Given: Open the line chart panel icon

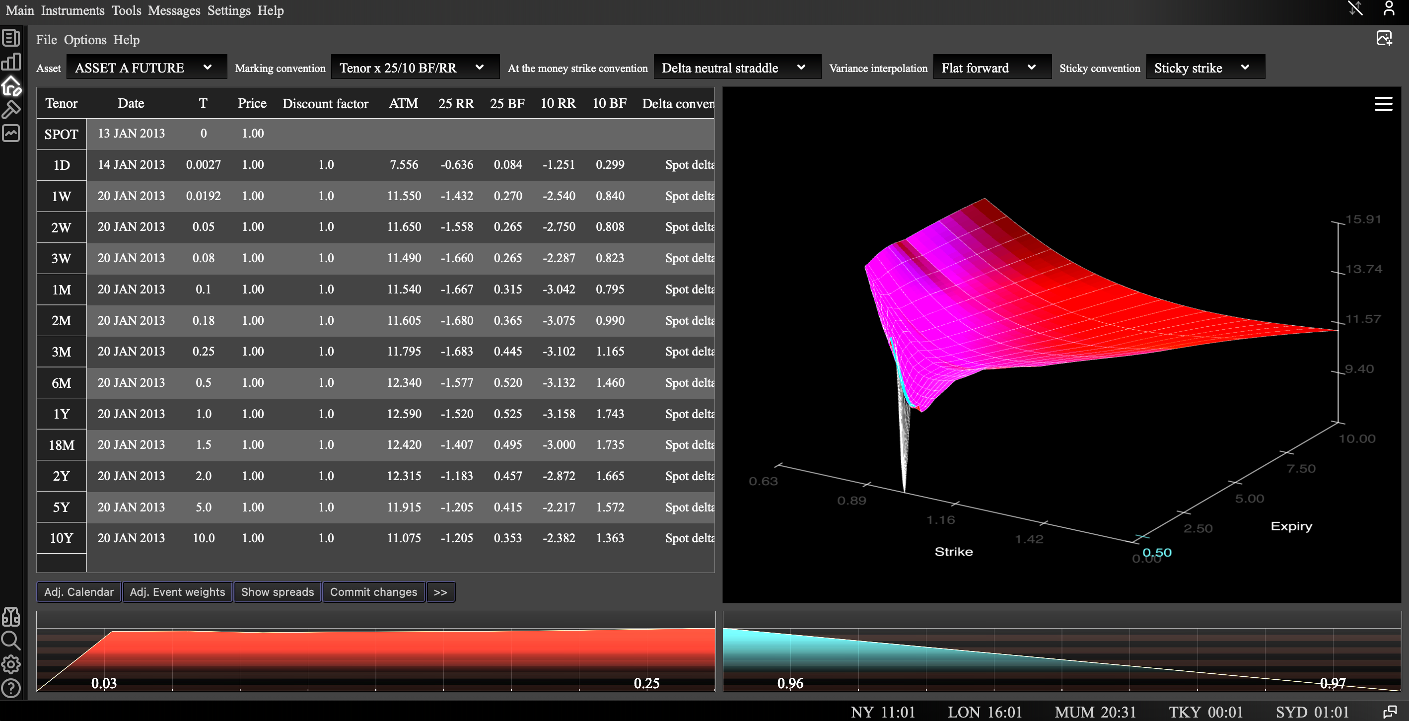Looking at the screenshot, I should click(x=11, y=133).
